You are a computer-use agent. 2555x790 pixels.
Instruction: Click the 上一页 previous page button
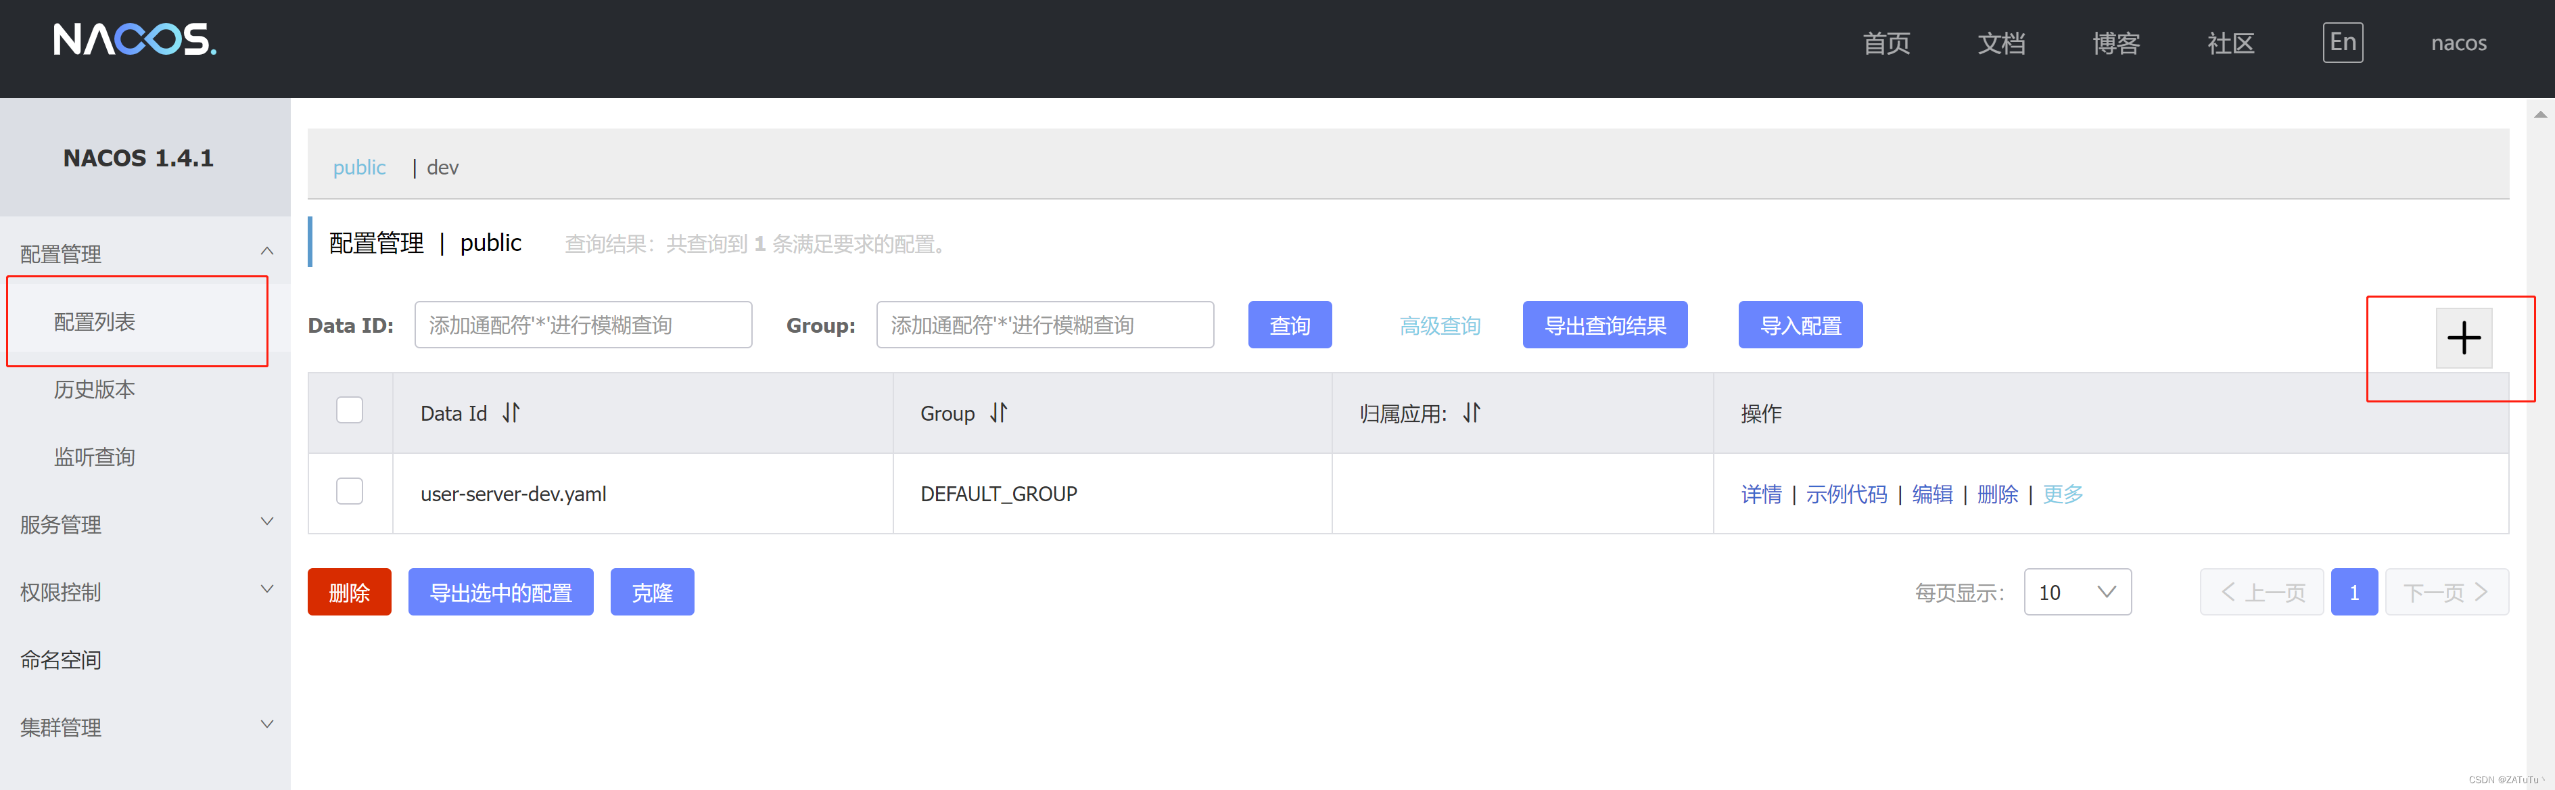point(2261,592)
